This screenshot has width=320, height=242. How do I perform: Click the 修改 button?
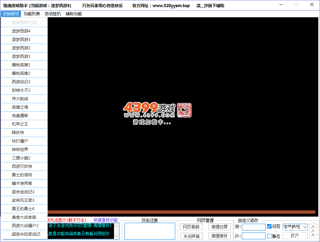pyautogui.click(x=295, y=236)
